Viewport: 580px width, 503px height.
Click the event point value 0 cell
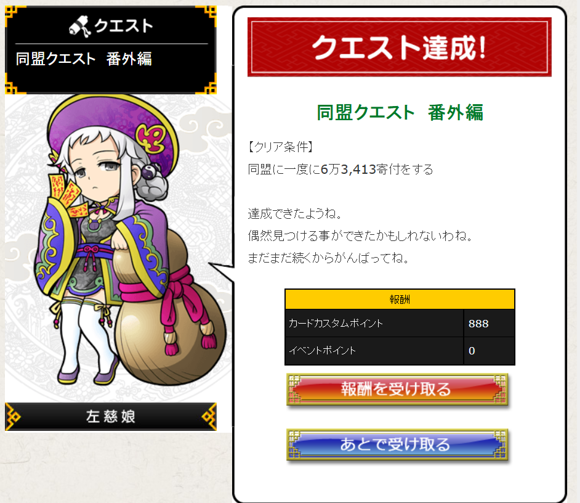pyautogui.click(x=489, y=351)
